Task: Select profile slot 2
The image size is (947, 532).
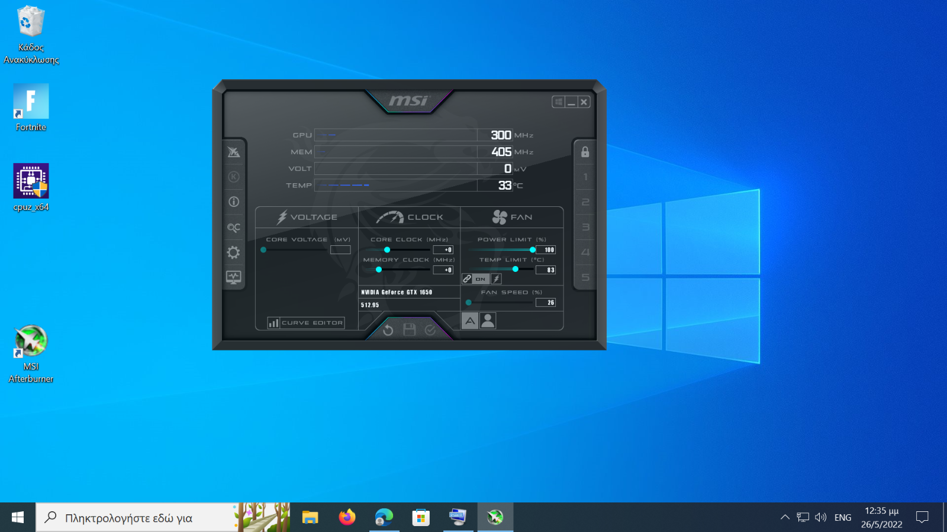Action: [x=585, y=202]
